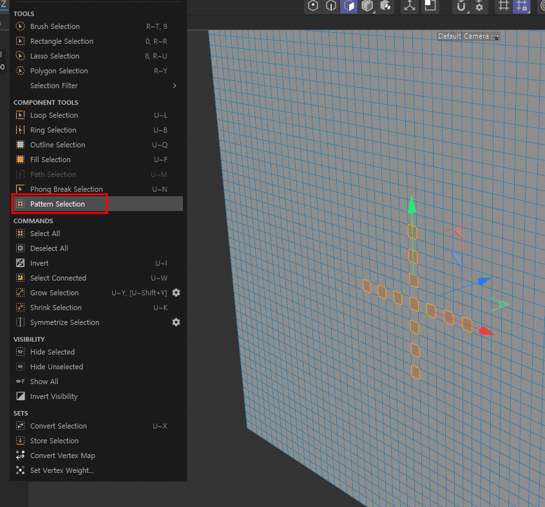Image resolution: width=545 pixels, height=507 pixels.
Task: Select Polygon Selection tool
Action: coord(99,71)
